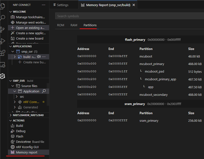Click the app partition name

tap(151, 87)
